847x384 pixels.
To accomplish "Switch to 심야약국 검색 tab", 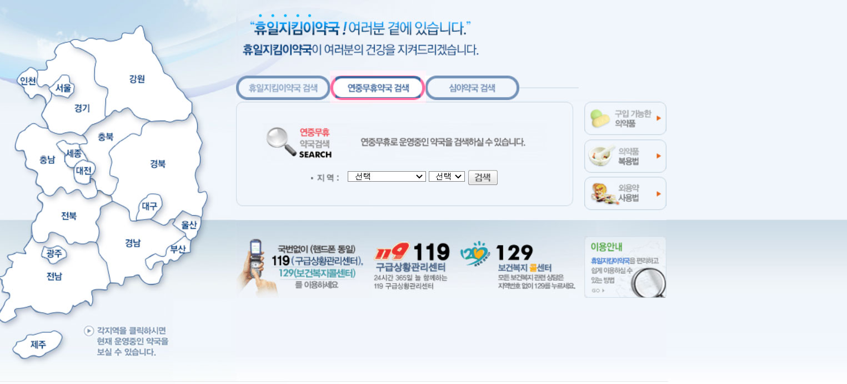I will 472,88.
